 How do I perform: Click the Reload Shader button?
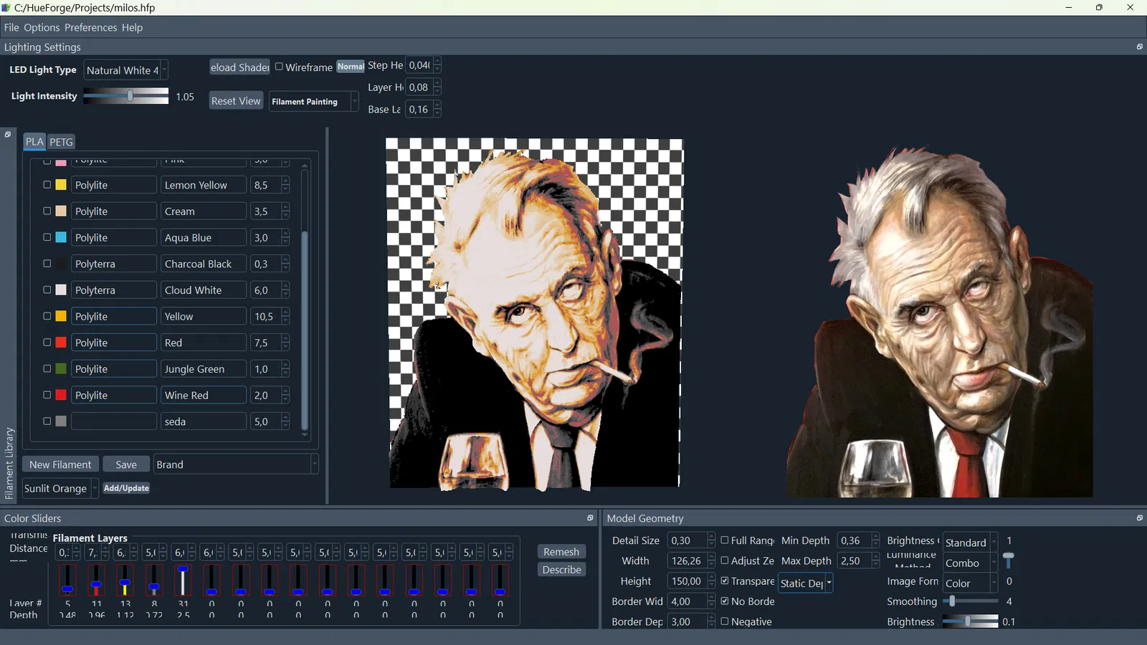coord(240,67)
